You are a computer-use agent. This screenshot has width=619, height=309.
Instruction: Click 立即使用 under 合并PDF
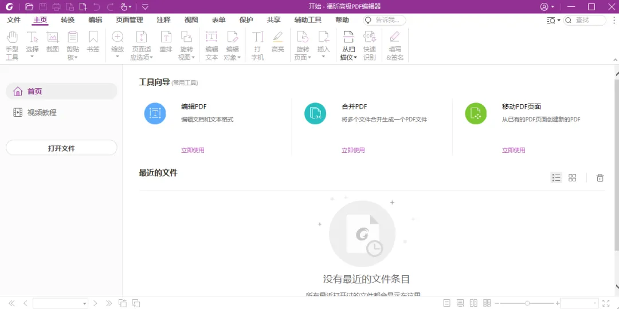pyautogui.click(x=353, y=150)
